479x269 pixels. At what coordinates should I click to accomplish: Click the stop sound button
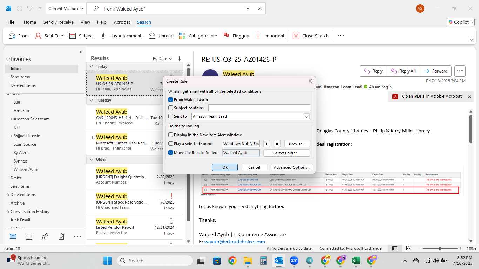(277, 144)
